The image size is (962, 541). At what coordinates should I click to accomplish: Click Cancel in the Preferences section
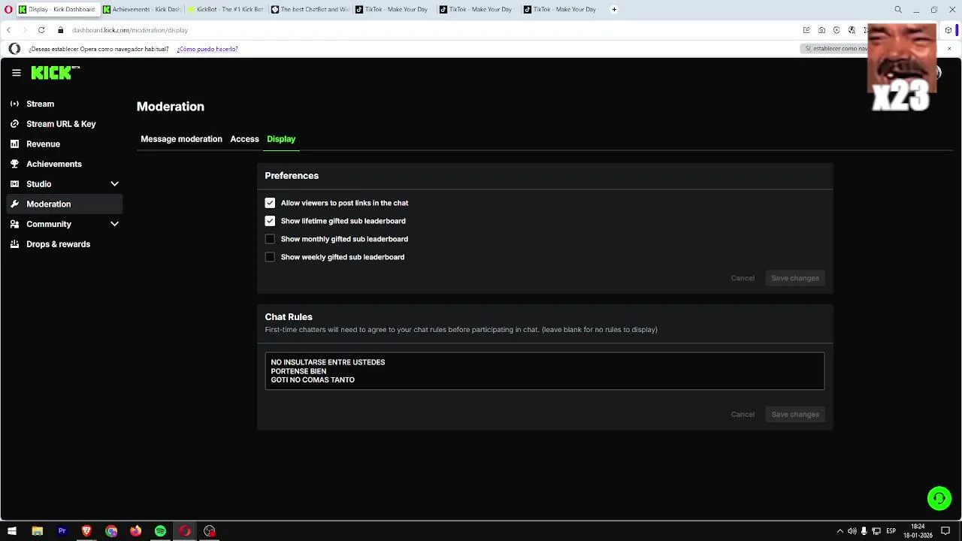click(x=743, y=278)
